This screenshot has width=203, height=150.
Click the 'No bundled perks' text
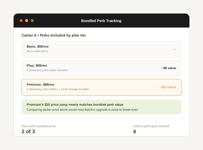tap(37, 51)
